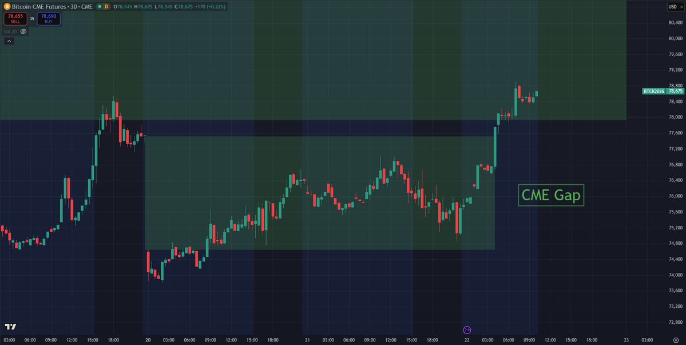This screenshot has height=345, width=686.
Task: Click the change value +170 (+0.22%)
Action: coord(210,6)
